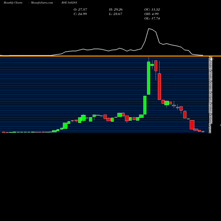Image resolution: width=221 pixels, height=221 pixels.
Task: Click the open value 'O: 27.87'
Action: [80, 9]
